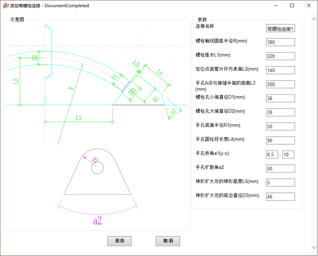Viewport: 318px width, 256px height.
Task: Select the L3 distance field showing 200
Action: coord(280,84)
